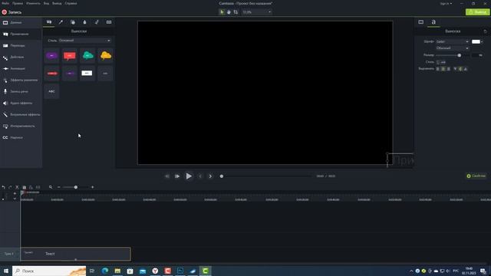Undo with the timeline undo arrow
491x276 pixels.
pos(3,187)
